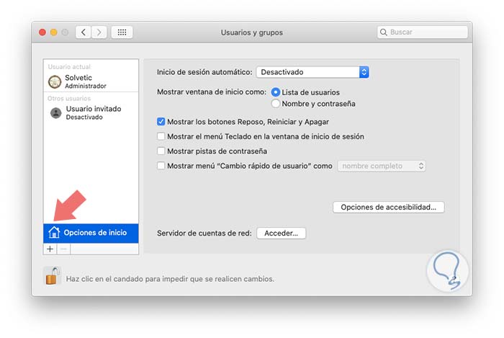Image resolution: width=504 pixels, height=338 pixels.
Task: Click the Buscar search field
Action: tap(423, 32)
